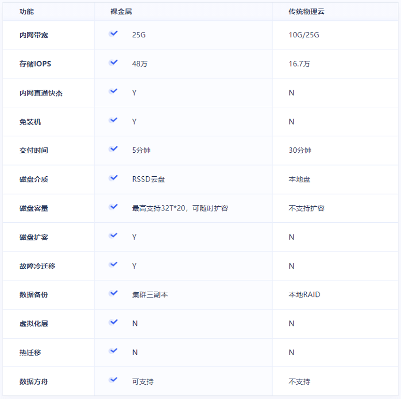Click the 热迁移 row label
Screen dimensions: 401x399
30,353
